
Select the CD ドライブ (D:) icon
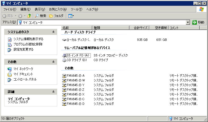click(64, 60)
